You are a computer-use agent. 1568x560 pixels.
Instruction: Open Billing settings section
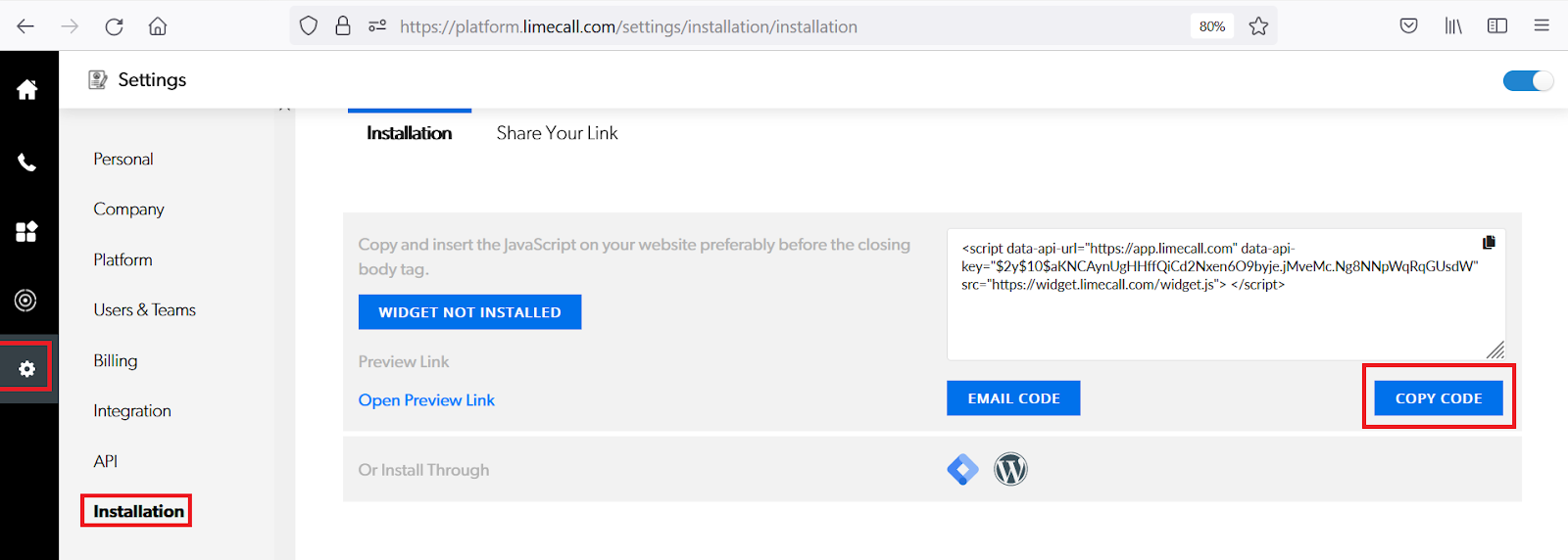[x=116, y=361]
